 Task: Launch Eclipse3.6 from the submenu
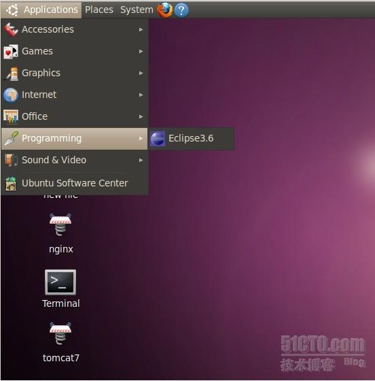(x=192, y=139)
